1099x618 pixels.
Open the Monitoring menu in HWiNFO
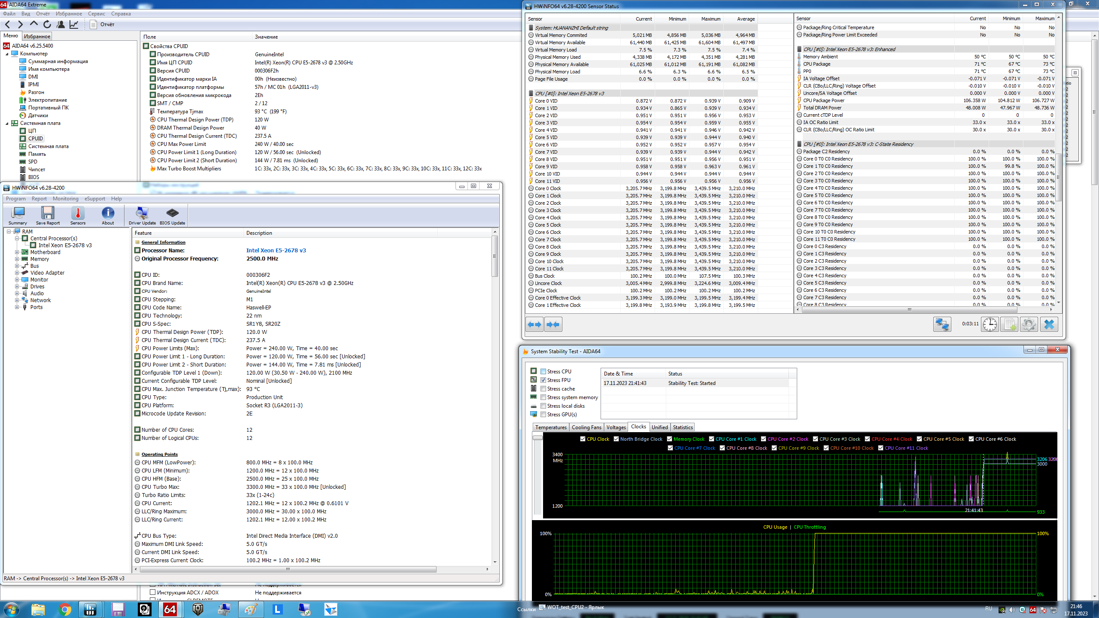coord(65,199)
